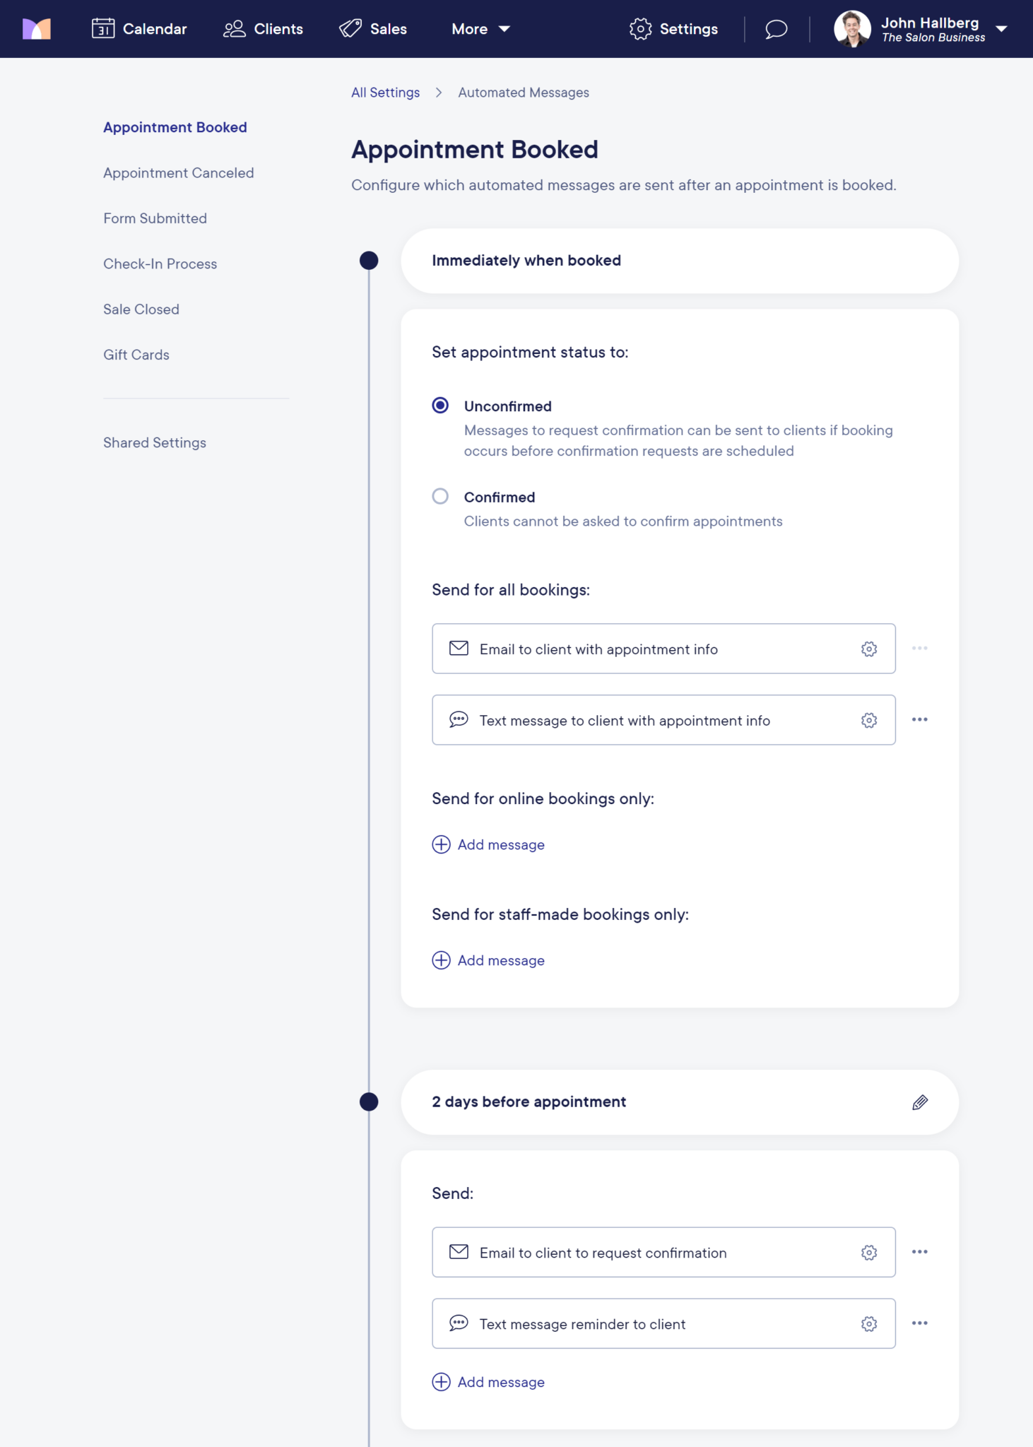Open settings gear for email with appointment info
1033x1447 pixels.
click(x=868, y=649)
